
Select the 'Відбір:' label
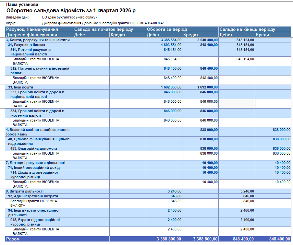(x=11, y=23)
